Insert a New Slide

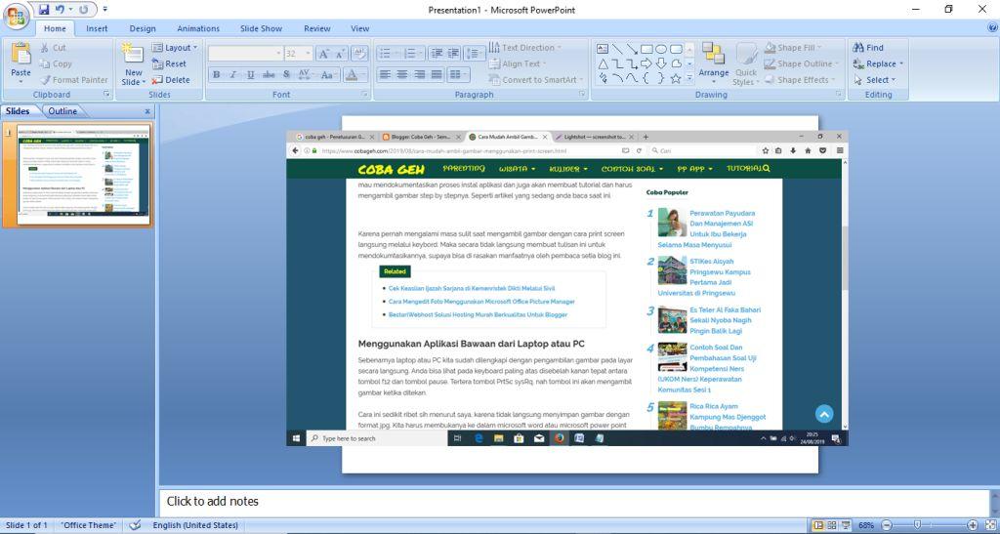133,64
